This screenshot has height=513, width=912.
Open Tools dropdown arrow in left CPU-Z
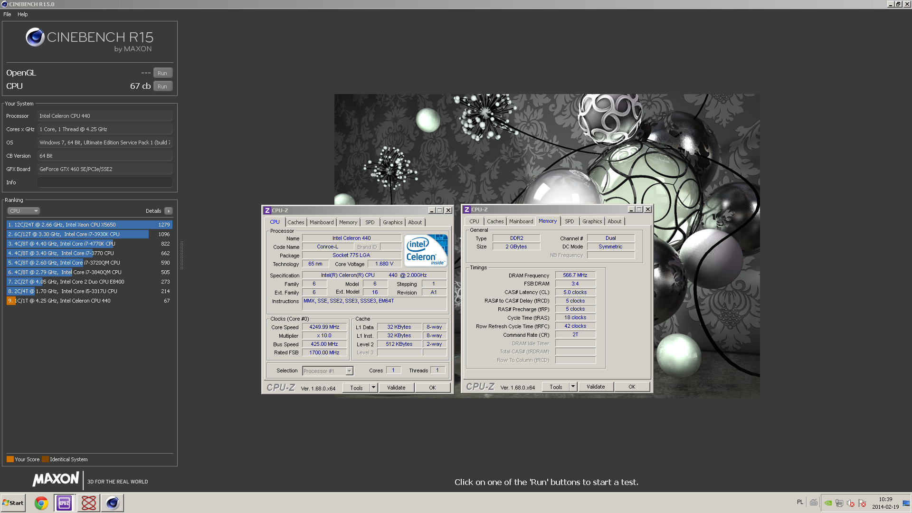tap(373, 388)
